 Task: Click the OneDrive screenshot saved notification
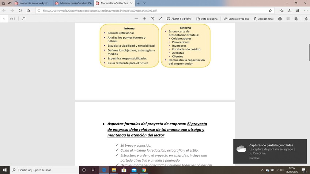coord(270,151)
